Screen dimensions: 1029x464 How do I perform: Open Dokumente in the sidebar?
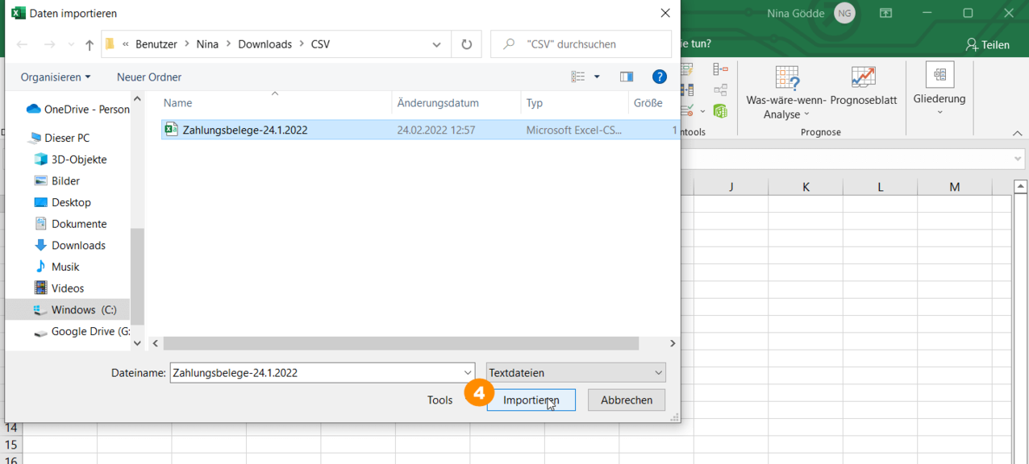pos(70,224)
